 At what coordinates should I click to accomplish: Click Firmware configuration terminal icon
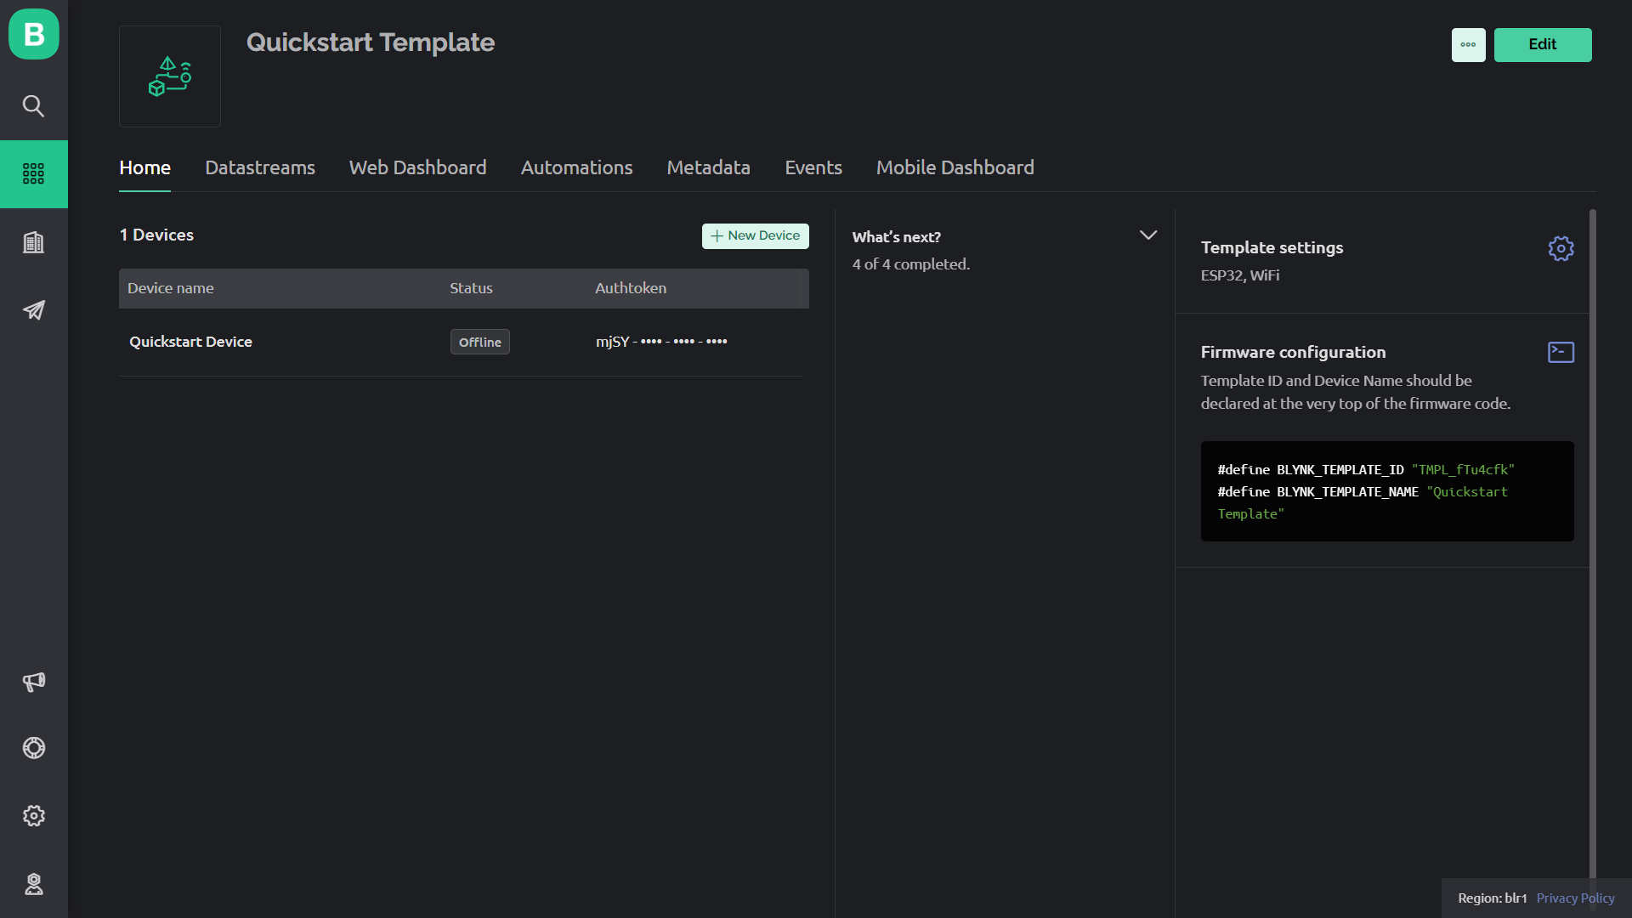pos(1561,352)
